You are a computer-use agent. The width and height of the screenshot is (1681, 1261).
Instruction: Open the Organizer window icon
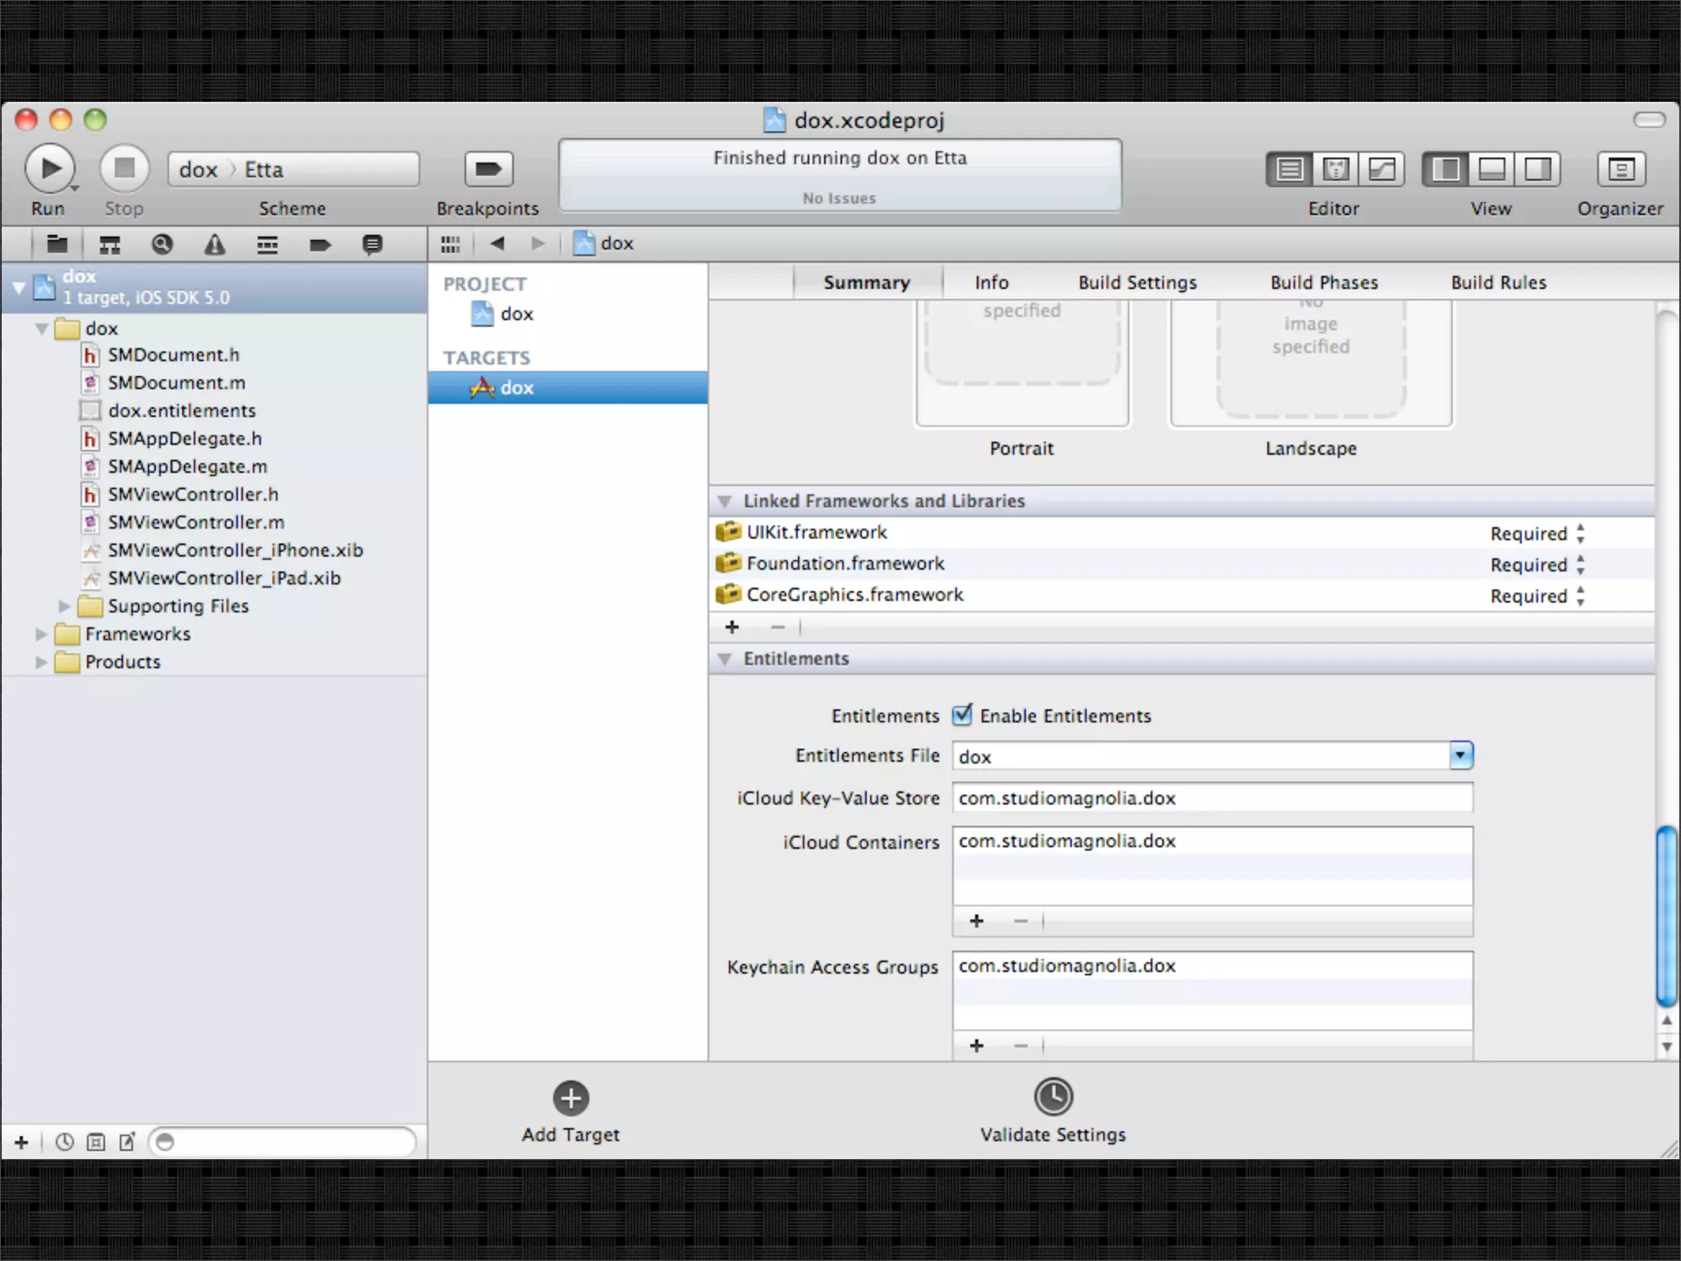coord(1620,169)
